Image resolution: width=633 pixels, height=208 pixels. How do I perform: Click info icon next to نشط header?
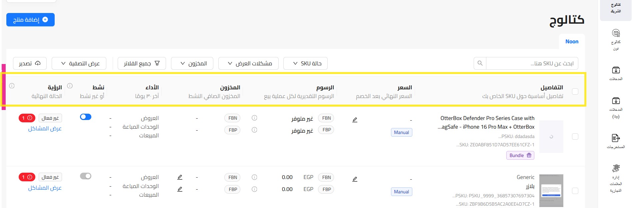point(70,86)
